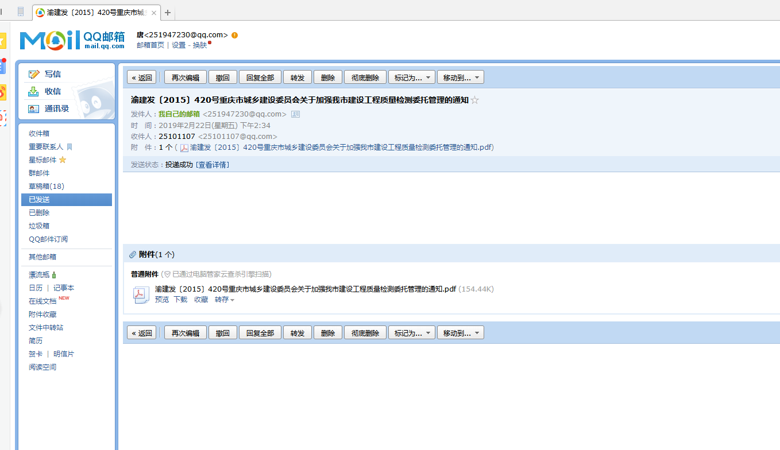This screenshot has height=450, width=780.
Task: Click top 删除 button
Action: 328,77
